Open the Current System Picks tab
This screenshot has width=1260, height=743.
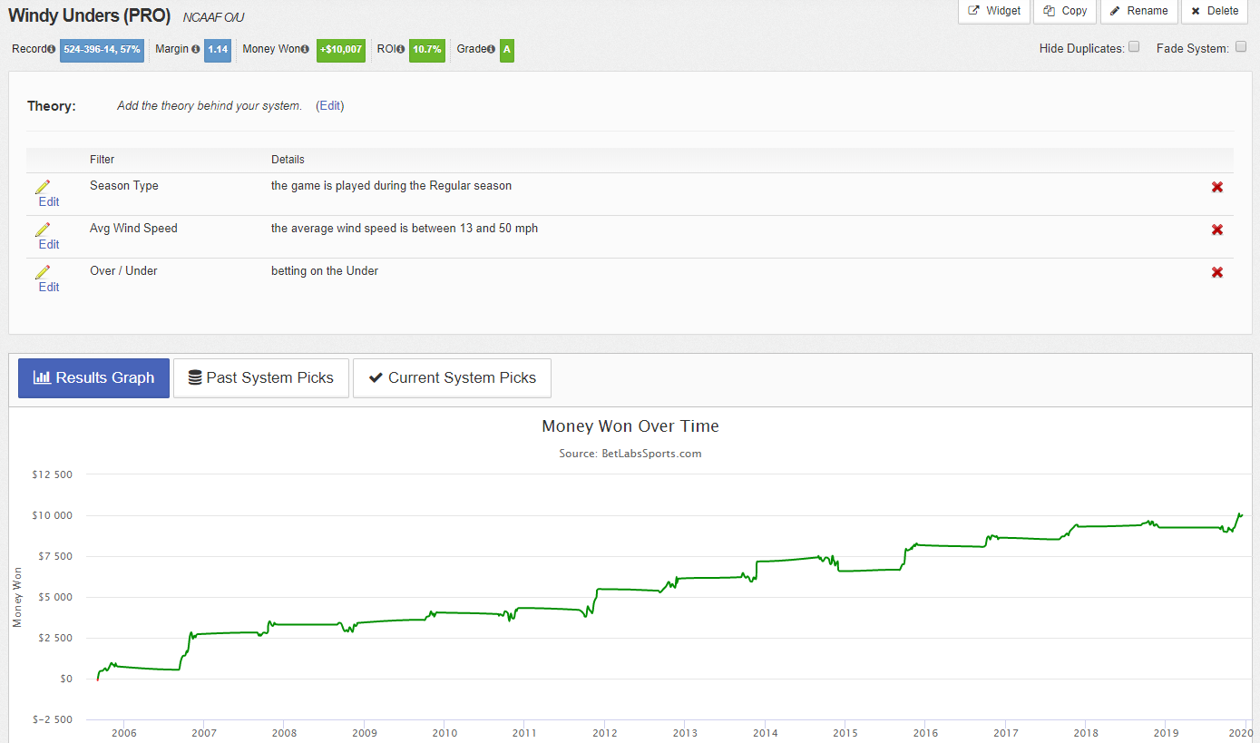[452, 377]
